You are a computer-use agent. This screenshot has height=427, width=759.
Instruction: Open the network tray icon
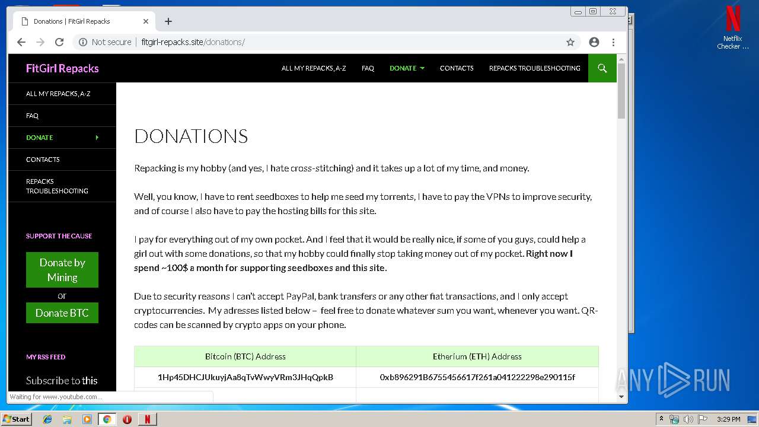[674, 419]
